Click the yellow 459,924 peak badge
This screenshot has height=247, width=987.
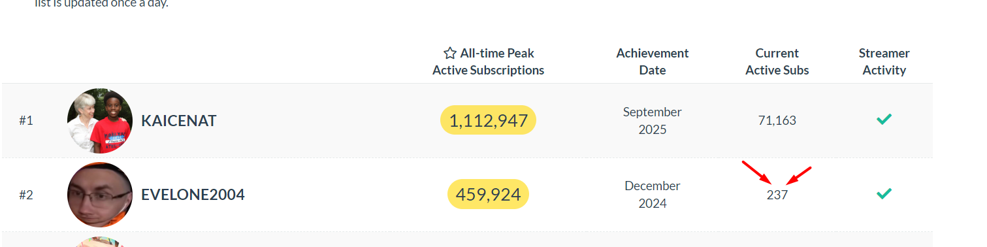pos(489,194)
